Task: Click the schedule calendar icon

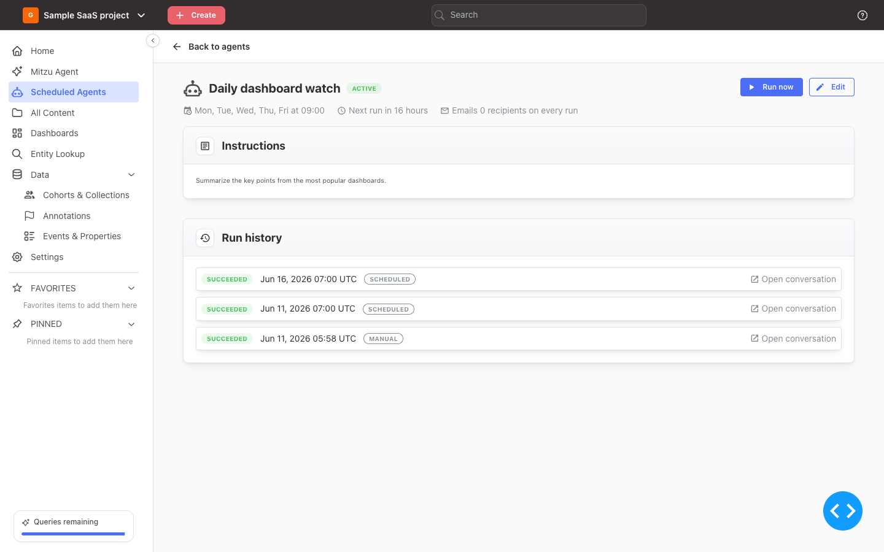Action: (x=188, y=111)
